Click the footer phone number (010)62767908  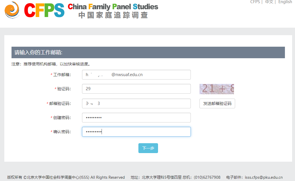point(207,177)
